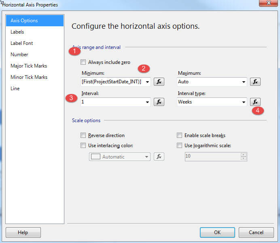This screenshot has width=280, height=243.
Task: Click the fx expression button beside Minimum
Action: click(x=159, y=82)
